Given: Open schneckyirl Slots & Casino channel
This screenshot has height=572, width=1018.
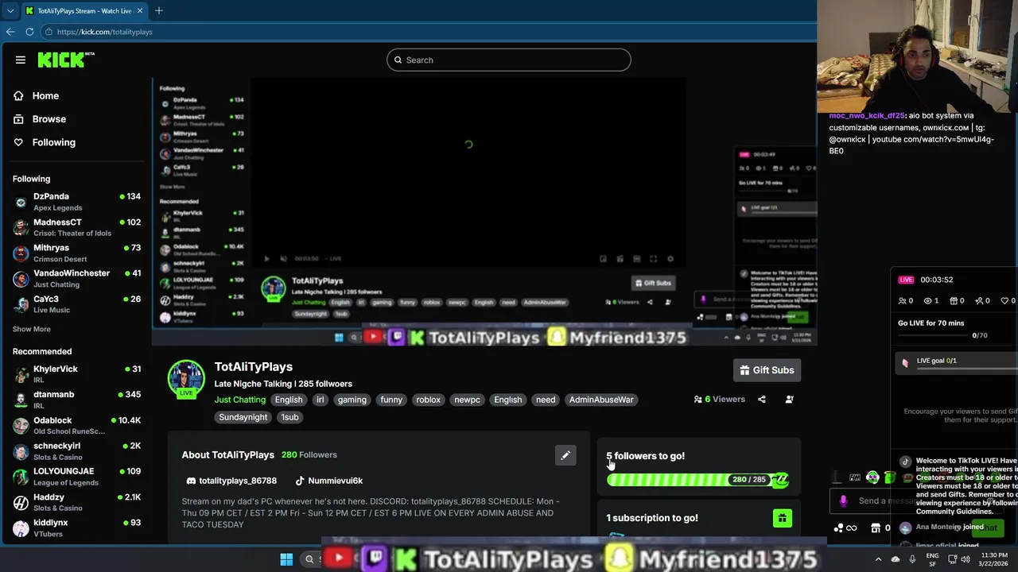Looking at the screenshot, I should pyautogui.click(x=76, y=451).
